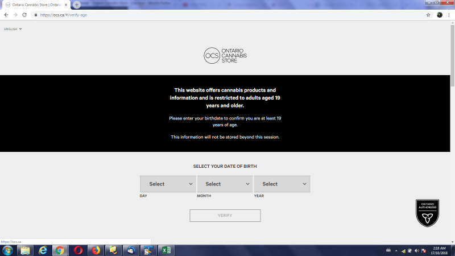This screenshot has width=455, height=256.
Task: Show hidden system tray icons
Action: coord(396,250)
